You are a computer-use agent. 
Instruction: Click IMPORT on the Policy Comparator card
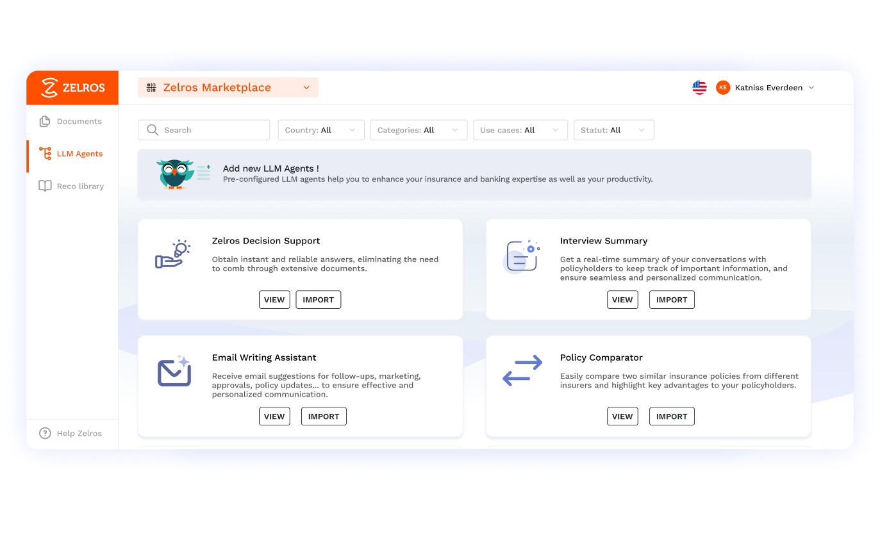(671, 416)
